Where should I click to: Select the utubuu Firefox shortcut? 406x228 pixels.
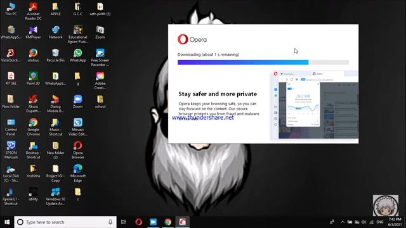tap(33, 56)
